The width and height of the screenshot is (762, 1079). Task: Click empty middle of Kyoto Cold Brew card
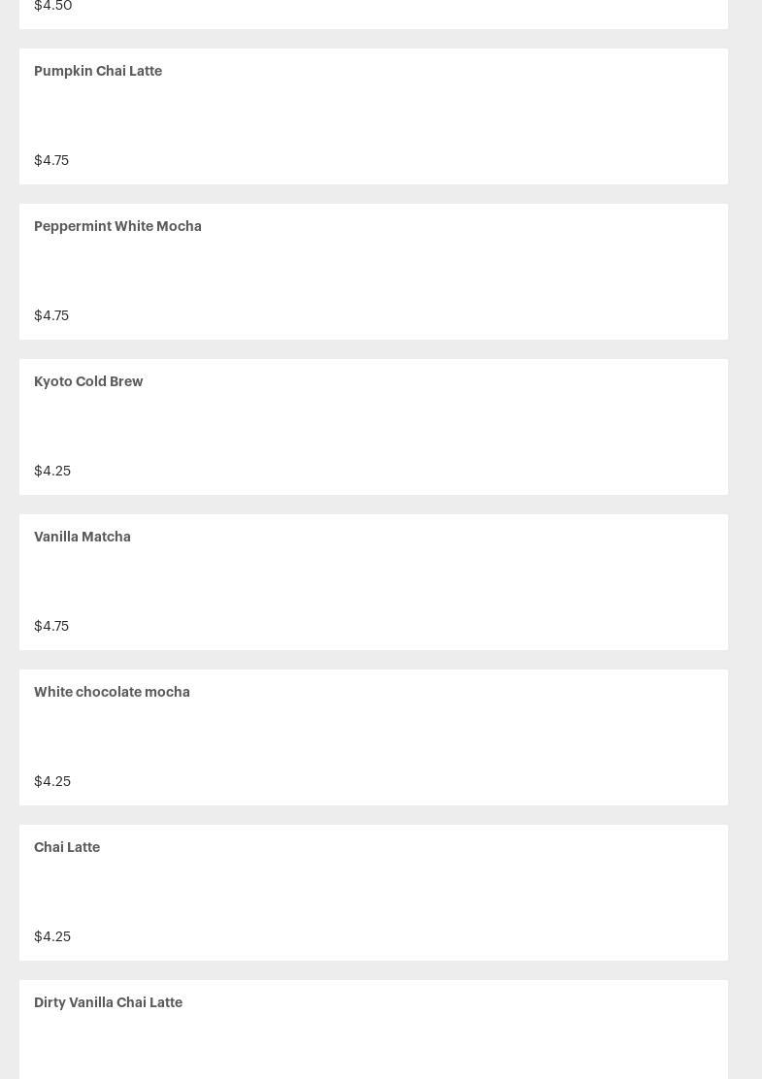point(374,427)
